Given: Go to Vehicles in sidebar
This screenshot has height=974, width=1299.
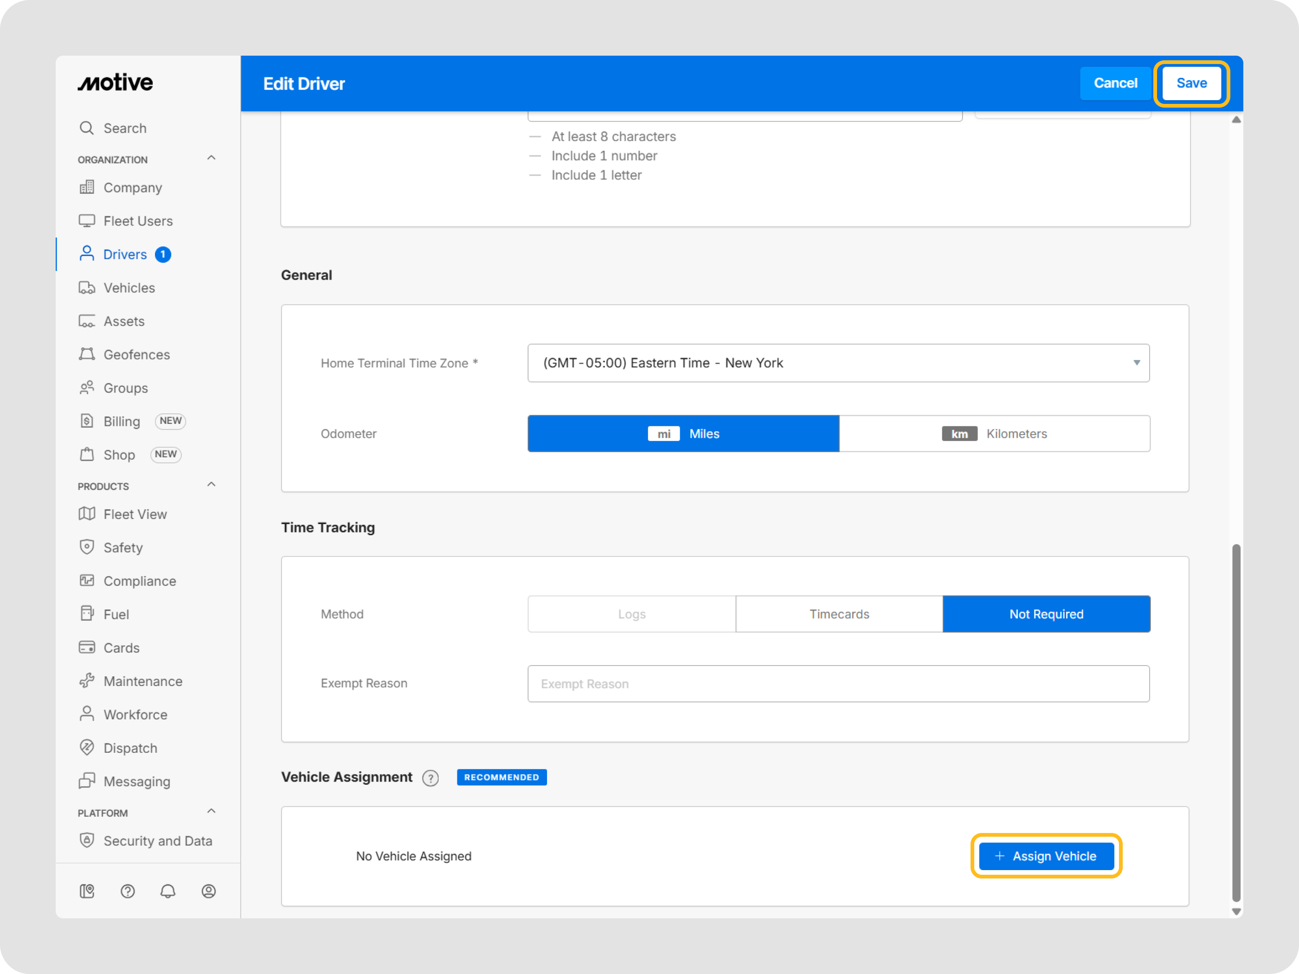Looking at the screenshot, I should pos(129,288).
